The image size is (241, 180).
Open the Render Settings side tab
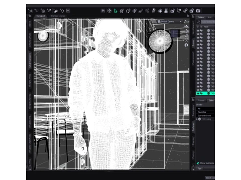point(30,101)
